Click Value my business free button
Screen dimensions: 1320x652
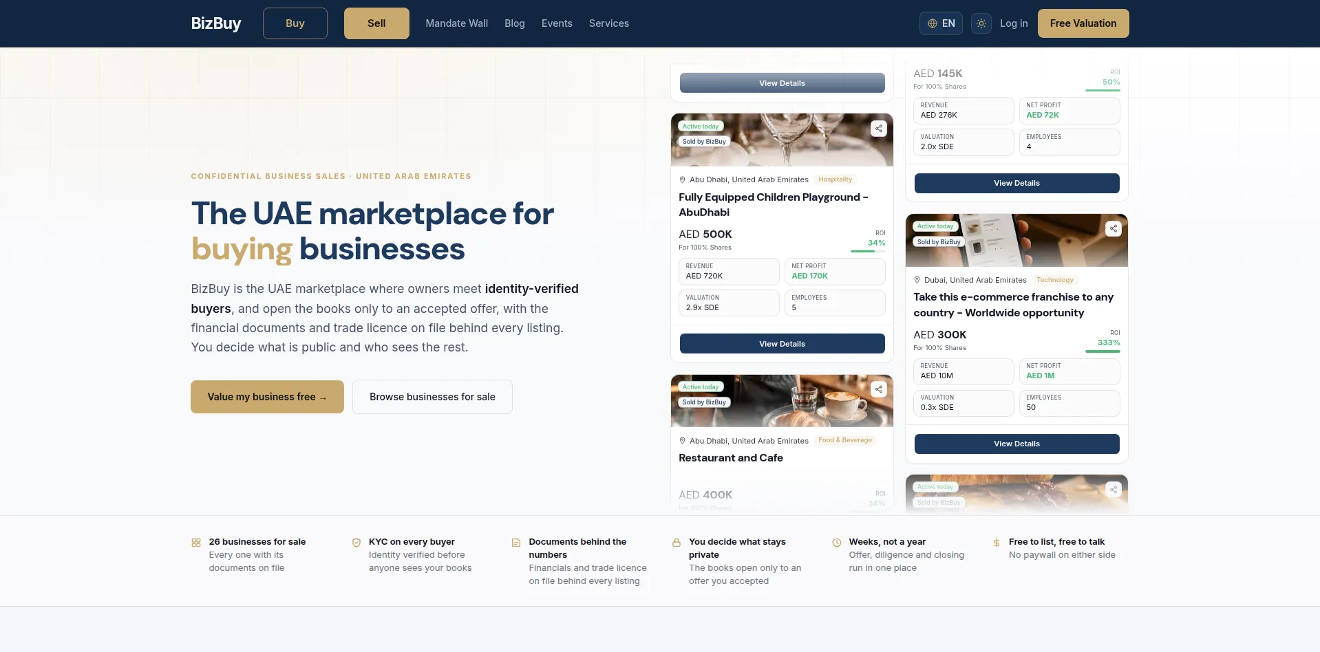point(267,397)
